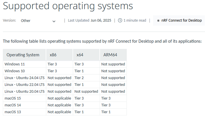Click the Linux - Ubuntu 24.04 LTS cell

point(24,78)
